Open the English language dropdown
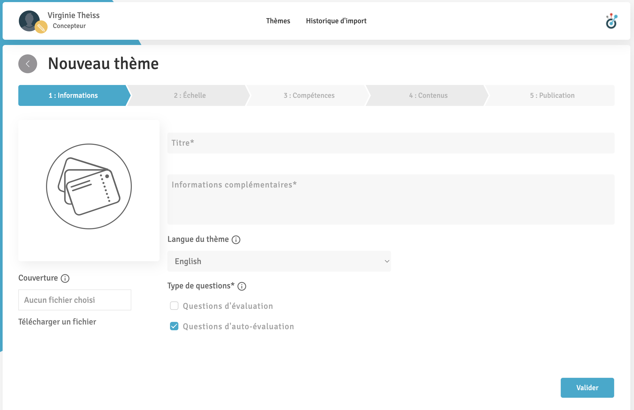Viewport: 634px width, 410px height. (x=279, y=261)
